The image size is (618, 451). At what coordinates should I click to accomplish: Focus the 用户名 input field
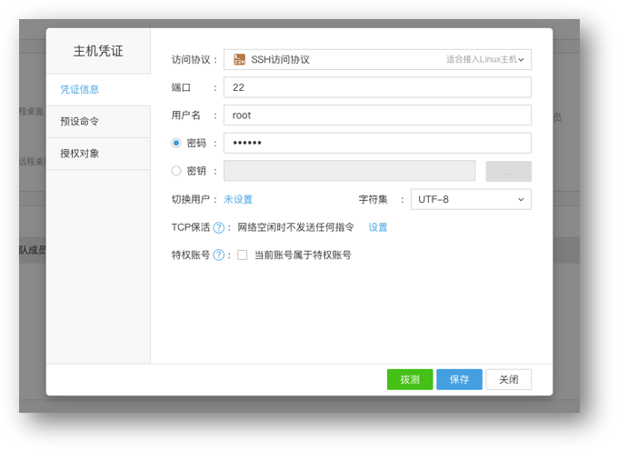(x=377, y=115)
